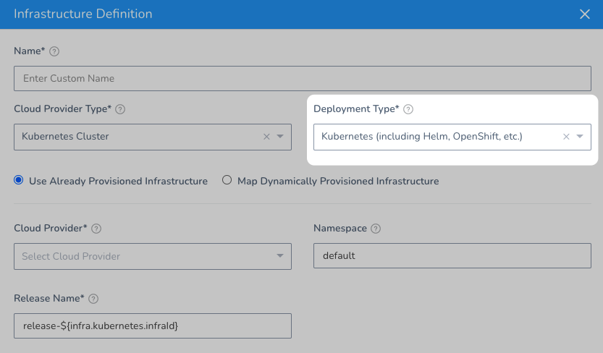This screenshot has height=353, width=603.
Task: Click Kubernetes (including Helm, OpenShift) value
Action: click(x=422, y=137)
